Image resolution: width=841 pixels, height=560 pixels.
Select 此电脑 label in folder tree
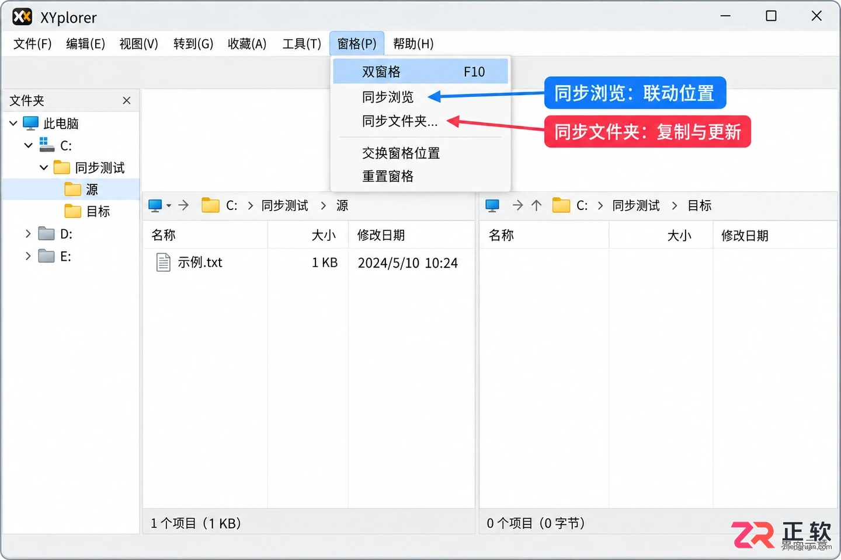coord(61,123)
